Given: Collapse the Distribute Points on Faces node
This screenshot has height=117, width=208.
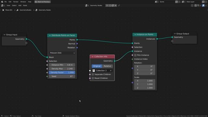Looking at the screenshot, I should pos(50,35).
